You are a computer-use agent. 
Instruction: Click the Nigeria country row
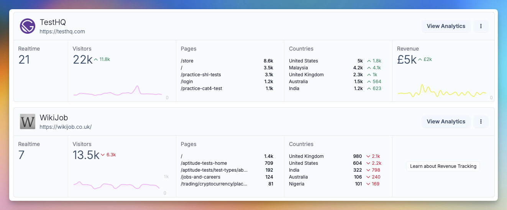335,184
